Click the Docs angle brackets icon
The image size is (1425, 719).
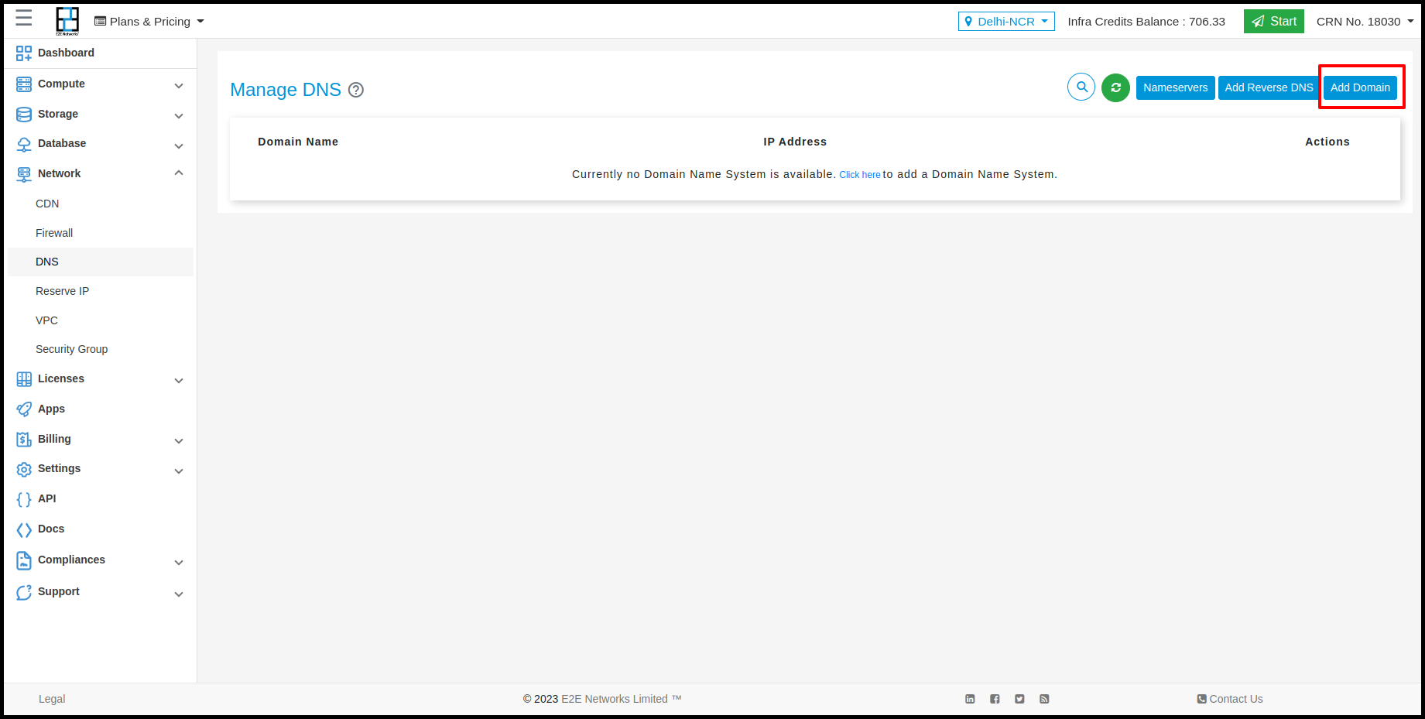pyautogui.click(x=24, y=529)
